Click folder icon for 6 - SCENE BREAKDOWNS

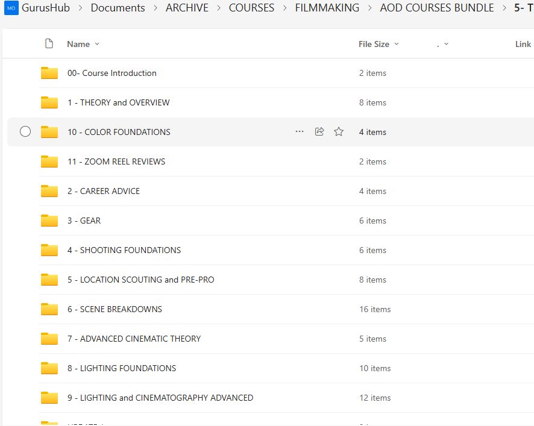[x=49, y=309]
